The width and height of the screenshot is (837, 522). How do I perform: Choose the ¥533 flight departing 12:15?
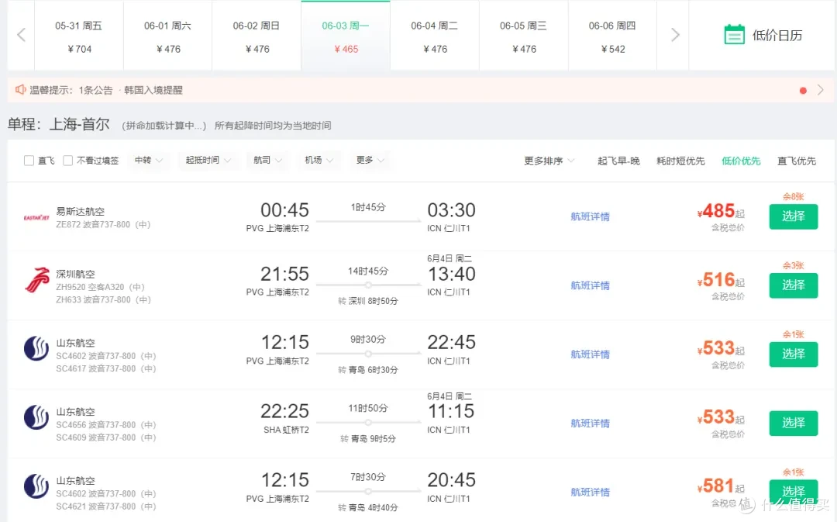tap(794, 354)
